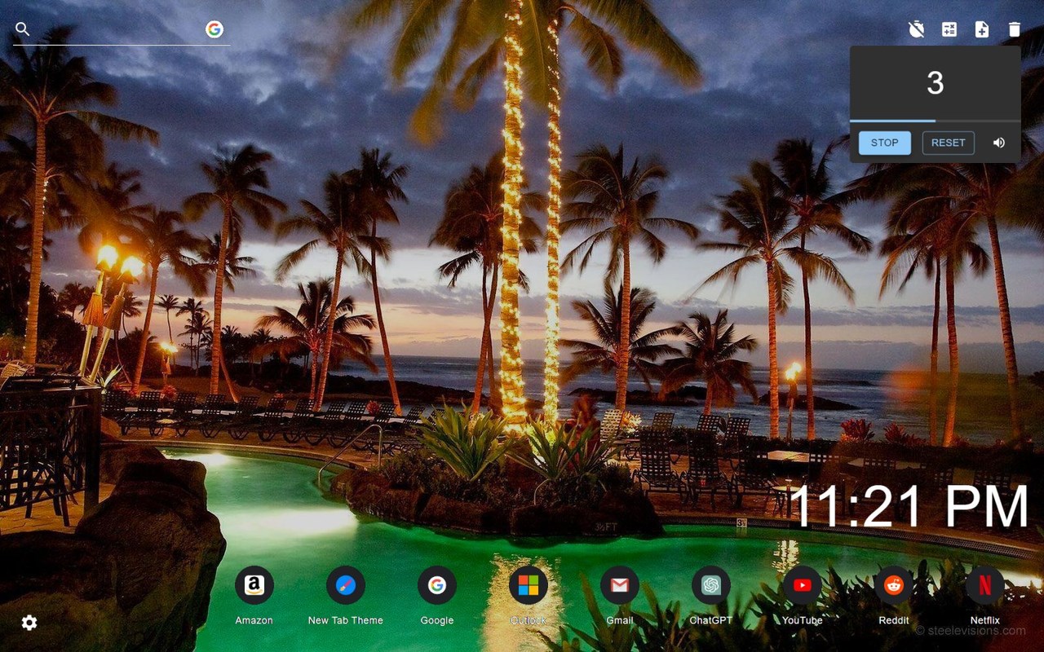The image size is (1044, 652).
Task: Open the Gmail shortcut
Action: coord(620,585)
